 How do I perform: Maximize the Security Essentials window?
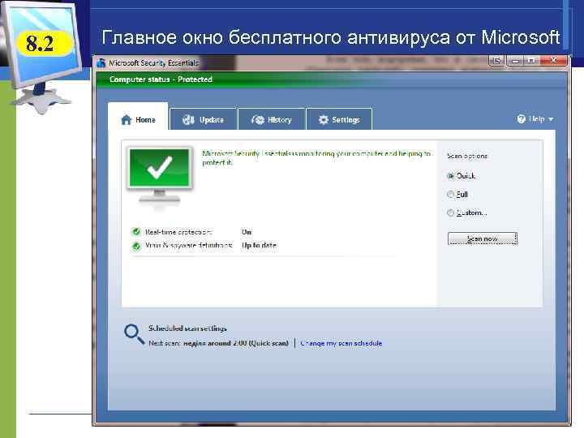click(x=532, y=60)
